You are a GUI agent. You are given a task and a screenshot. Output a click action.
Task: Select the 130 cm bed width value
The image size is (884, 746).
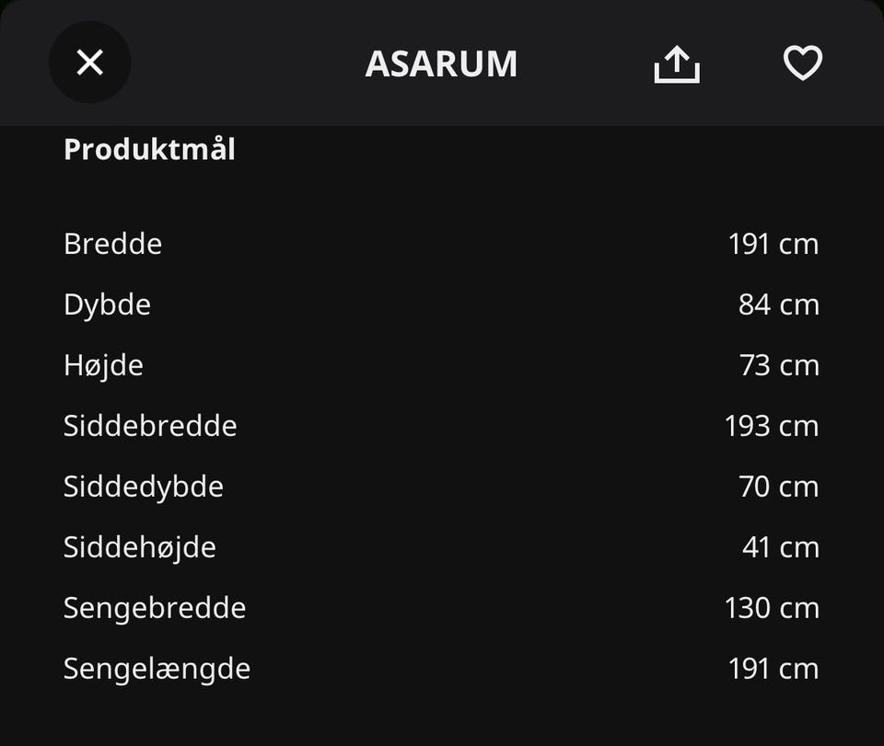pos(772,608)
